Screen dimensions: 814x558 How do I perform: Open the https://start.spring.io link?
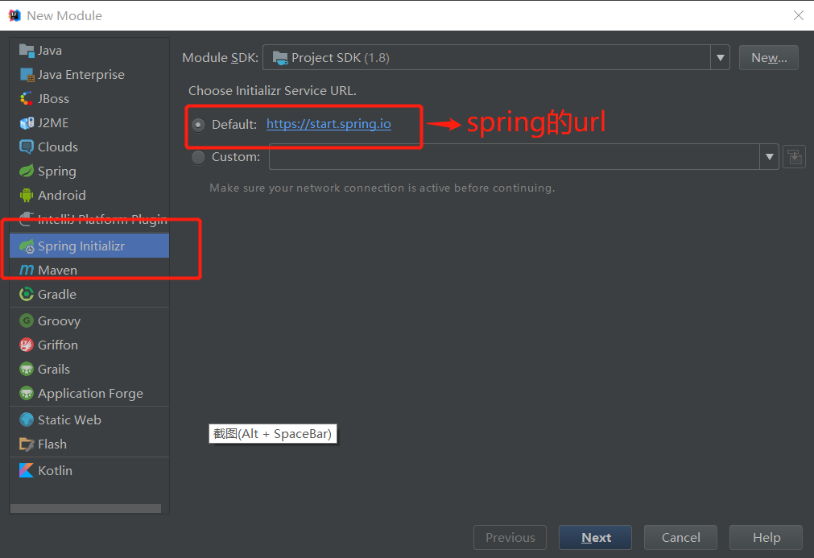[328, 124]
